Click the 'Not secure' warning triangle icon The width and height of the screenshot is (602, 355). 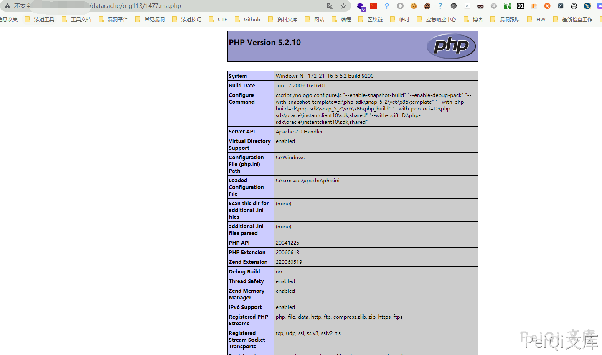7,6
